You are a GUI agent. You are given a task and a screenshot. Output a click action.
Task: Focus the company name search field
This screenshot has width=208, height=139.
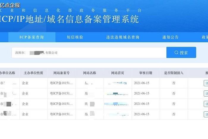[89, 53]
